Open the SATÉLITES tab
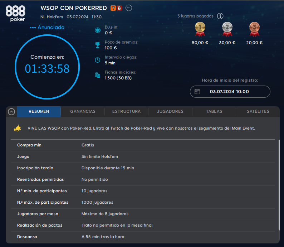 [258, 111]
